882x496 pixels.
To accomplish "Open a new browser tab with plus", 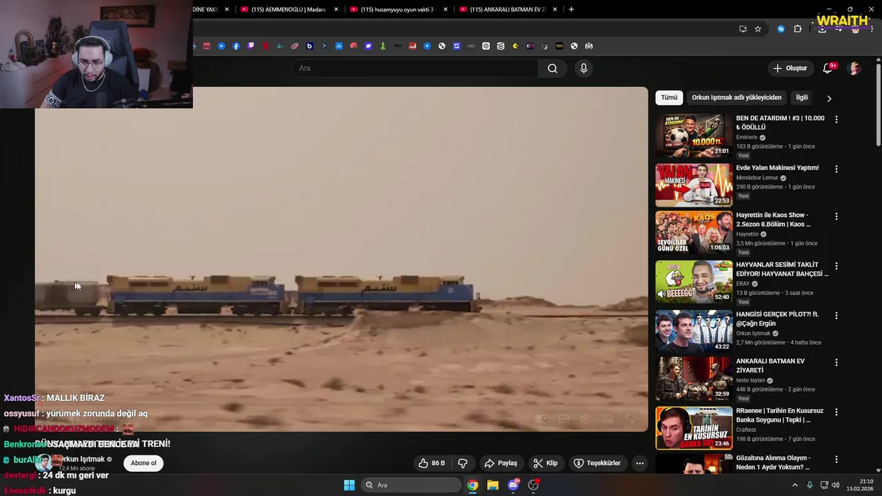I will click(x=571, y=10).
